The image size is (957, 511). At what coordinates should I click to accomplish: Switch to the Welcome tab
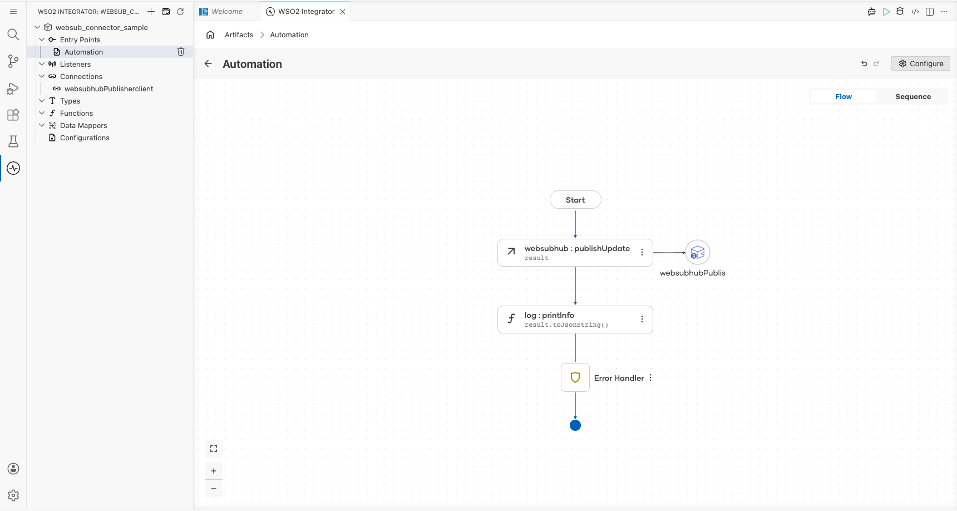(x=227, y=11)
